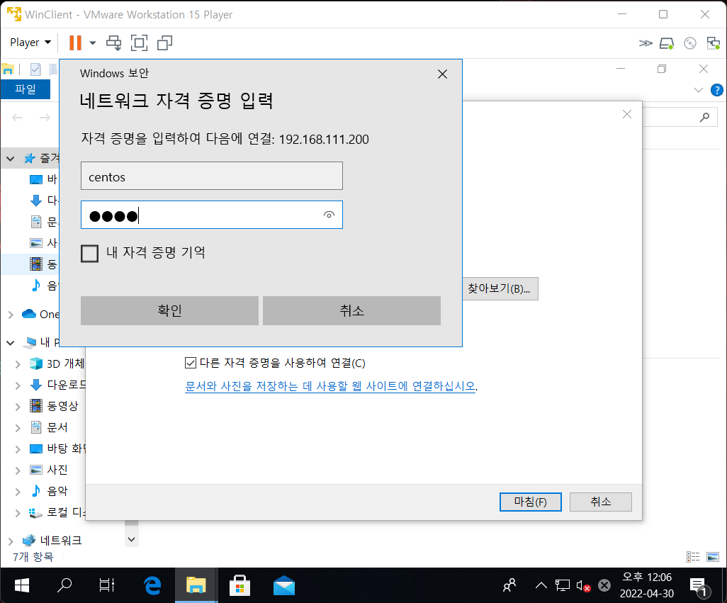Open taskbar search magnifier
Viewport: 727px width, 603px height.
click(x=64, y=585)
